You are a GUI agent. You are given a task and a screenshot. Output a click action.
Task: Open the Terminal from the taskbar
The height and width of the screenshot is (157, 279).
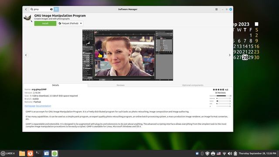click(x=38, y=153)
